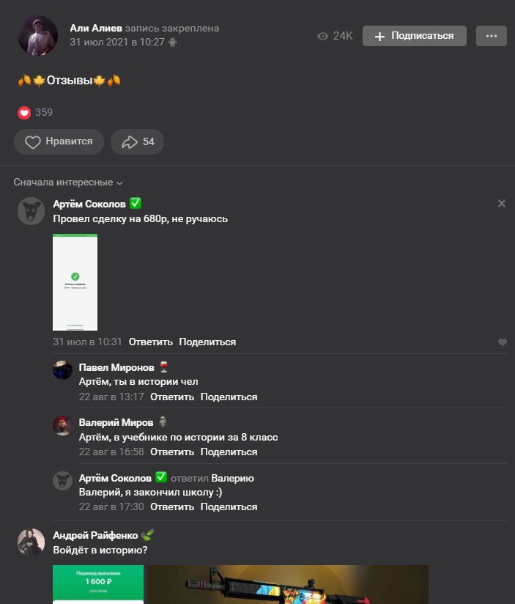The width and height of the screenshot is (515, 604).
Task: Open Павел Миронов's avatar
Action: (x=62, y=370)
